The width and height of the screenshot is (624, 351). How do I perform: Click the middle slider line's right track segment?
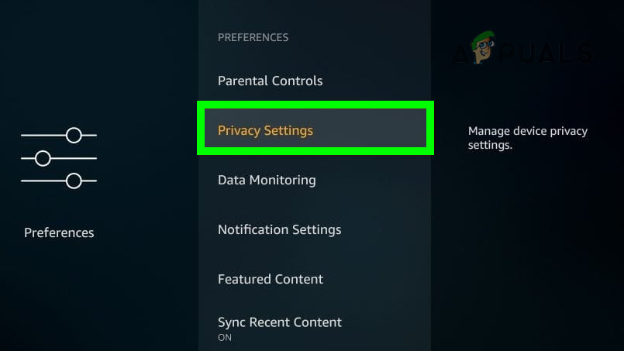[x=74, y=158]
